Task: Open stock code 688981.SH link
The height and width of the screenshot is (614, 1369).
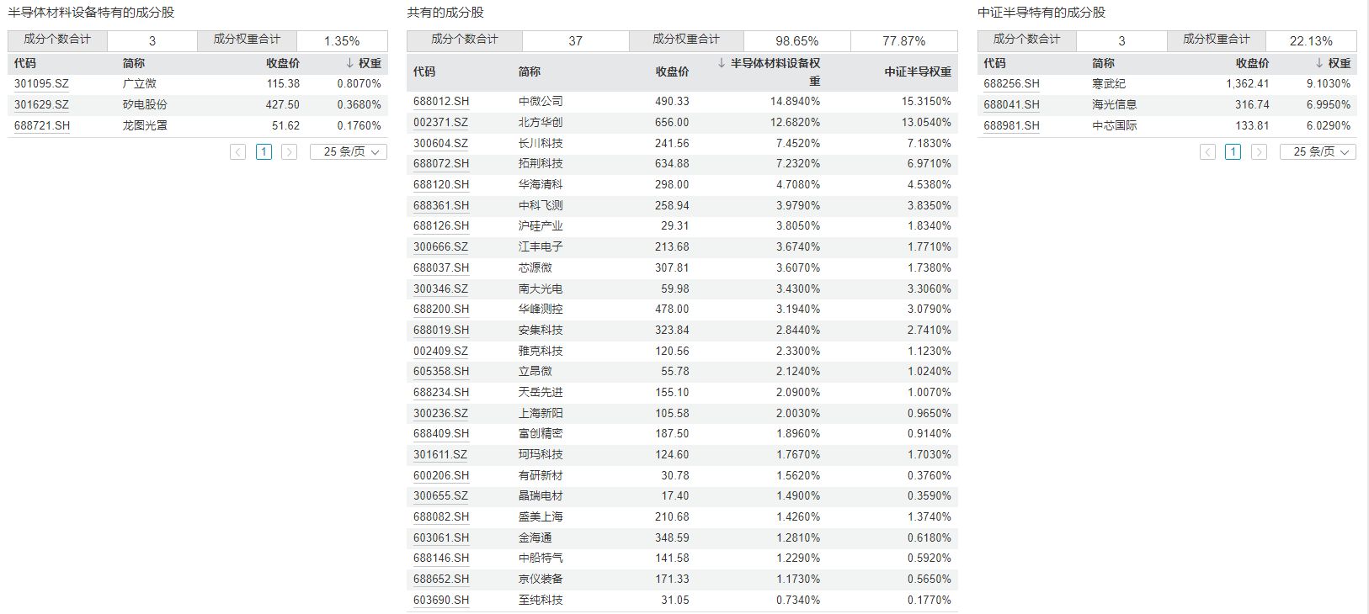Action: 1011,125
